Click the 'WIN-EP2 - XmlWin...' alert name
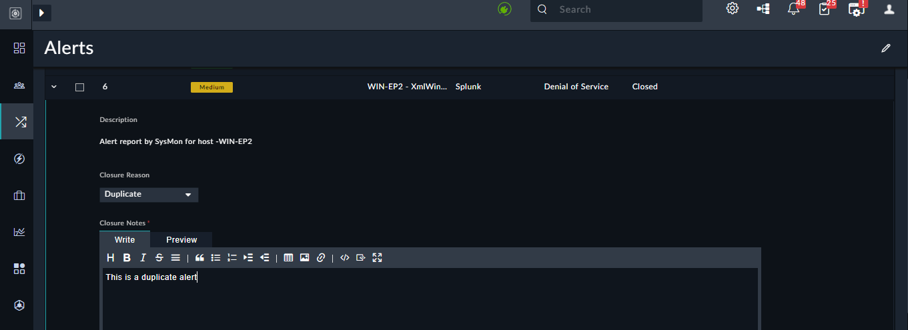This screenshot has width=908, height=330. tap(408, 87)
